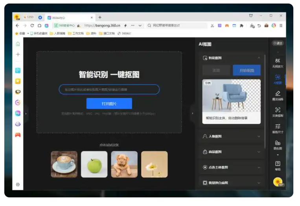Open the 接口文档 bookmark folder
The width and height of the screenshot is (300, 206).
107,33
